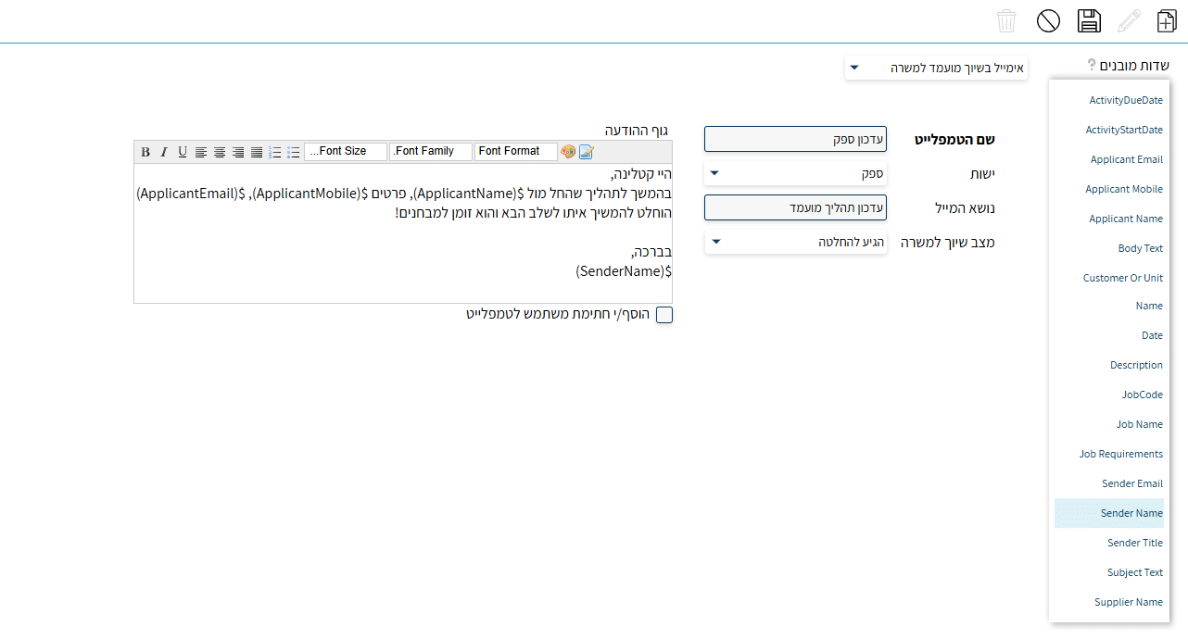
Task: Toggle bold formatting in editor toolbar
Action: click(145, 152)
